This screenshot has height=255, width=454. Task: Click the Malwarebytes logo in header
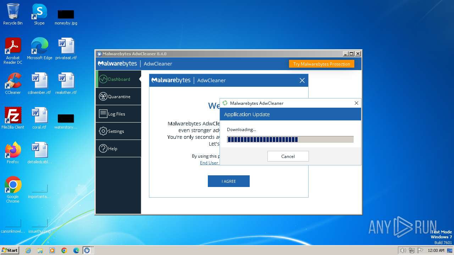[x=117, y=64]
